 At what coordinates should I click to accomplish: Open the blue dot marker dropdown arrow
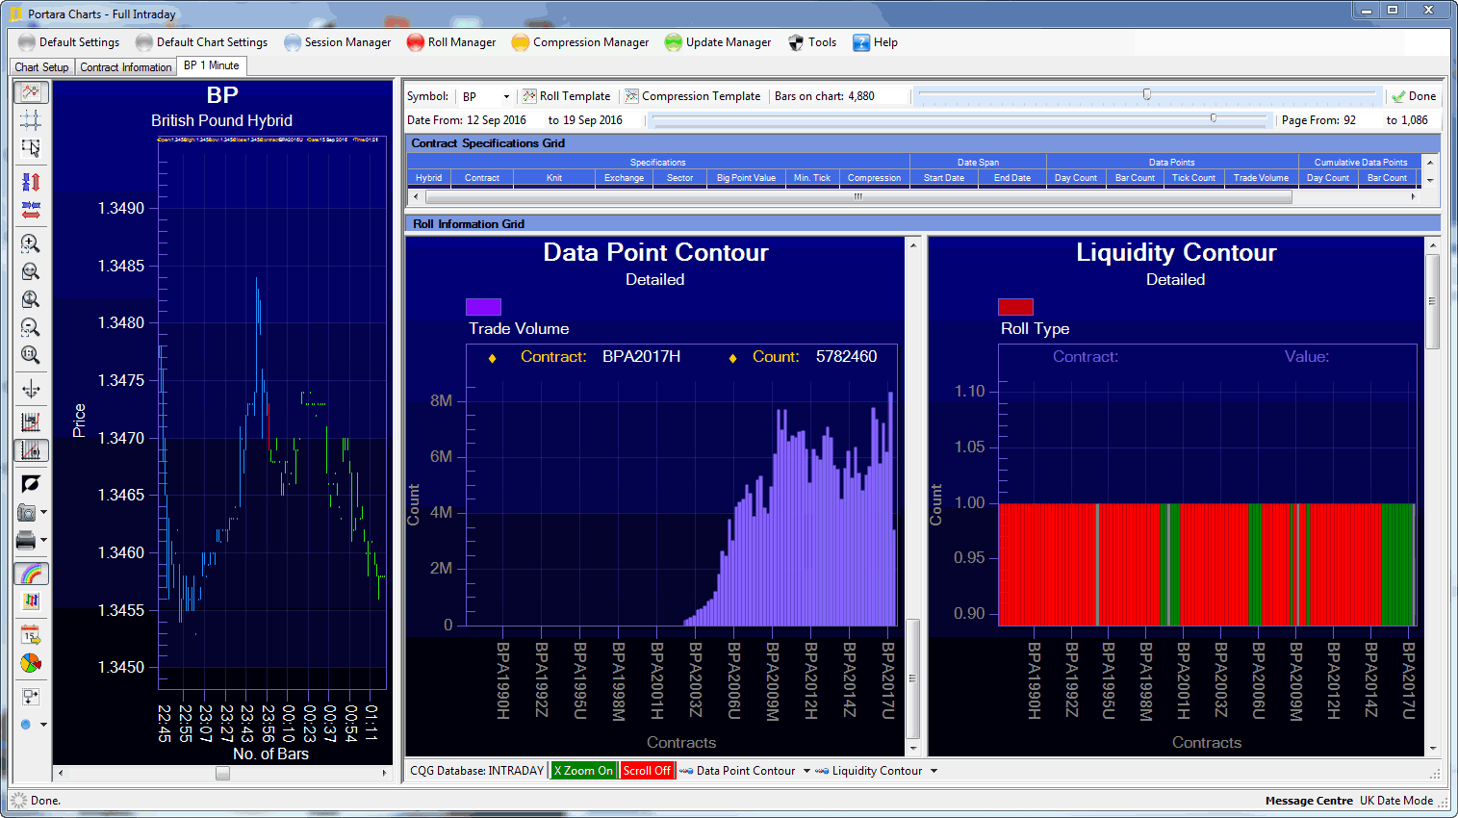pyautogui.click(x=43, y=725)
